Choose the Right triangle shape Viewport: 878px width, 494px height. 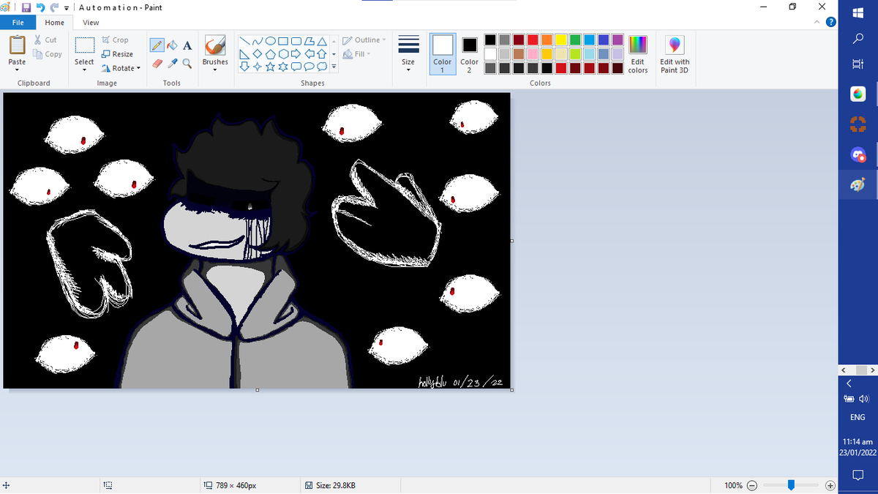tap(245, 53)
